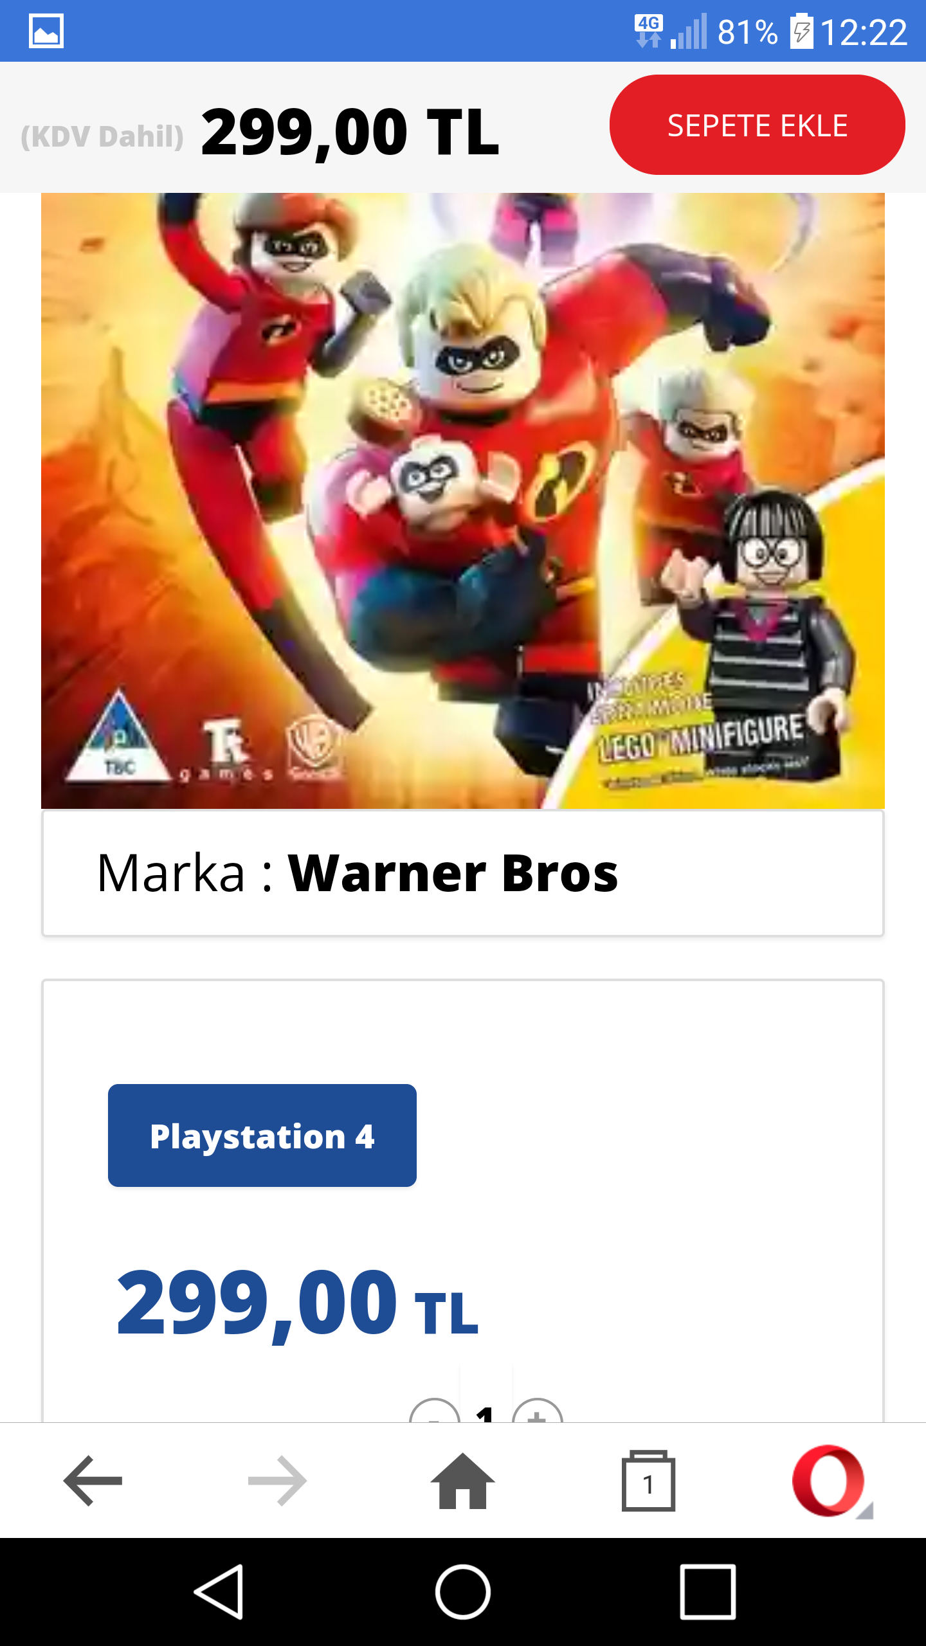Open the Opera menu icon
Viewport: 926px width, 1646px height.
tap(832, 1481)
